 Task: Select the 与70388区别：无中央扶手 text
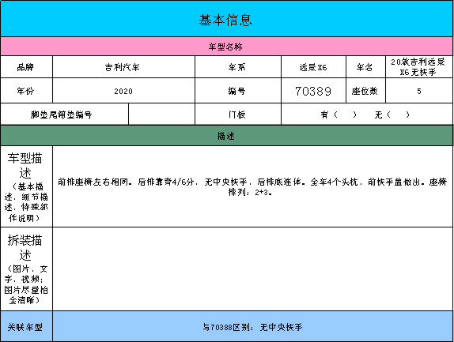[252, 327]
